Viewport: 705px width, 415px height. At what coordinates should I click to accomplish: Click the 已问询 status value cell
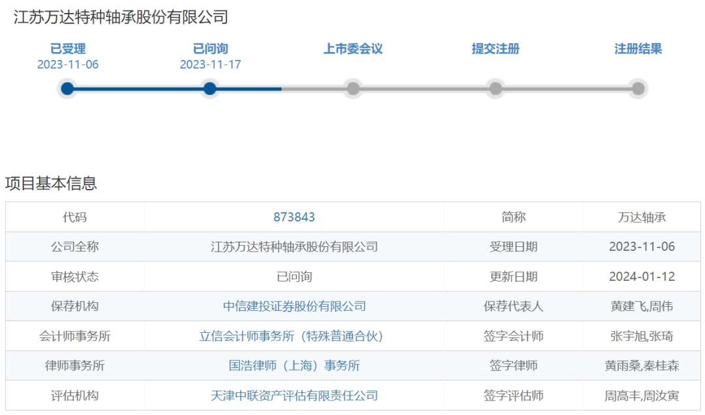click(x=294, y=276)
